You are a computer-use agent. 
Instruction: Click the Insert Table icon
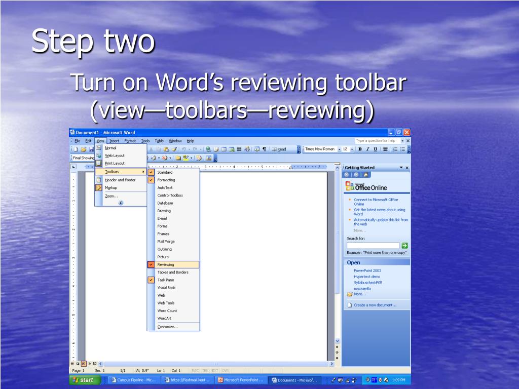(x=224, y=149)
